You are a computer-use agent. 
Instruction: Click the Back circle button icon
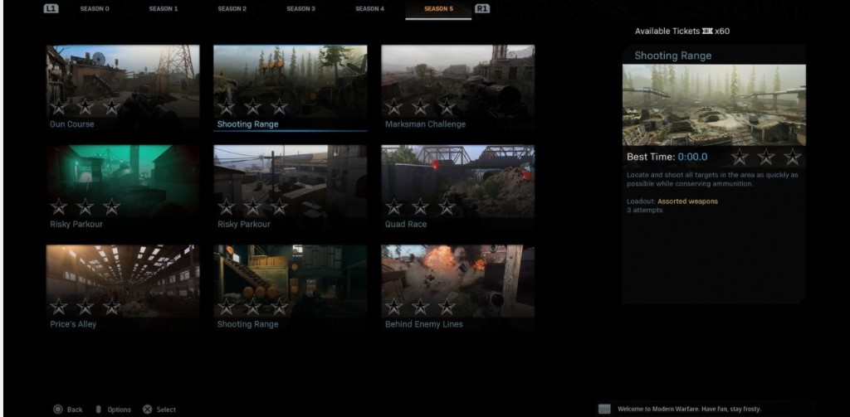pos(57,410)
